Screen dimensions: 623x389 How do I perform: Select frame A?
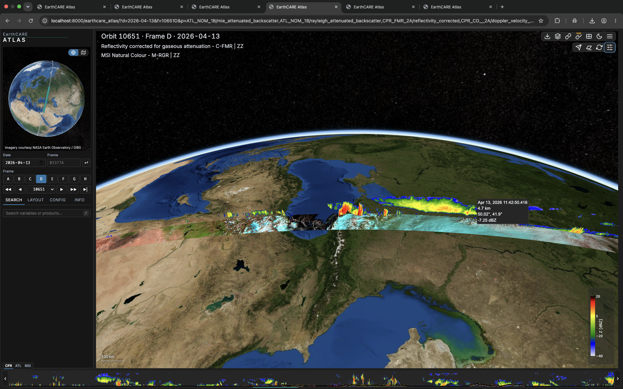pyautogui.click(x=8, y=179)
